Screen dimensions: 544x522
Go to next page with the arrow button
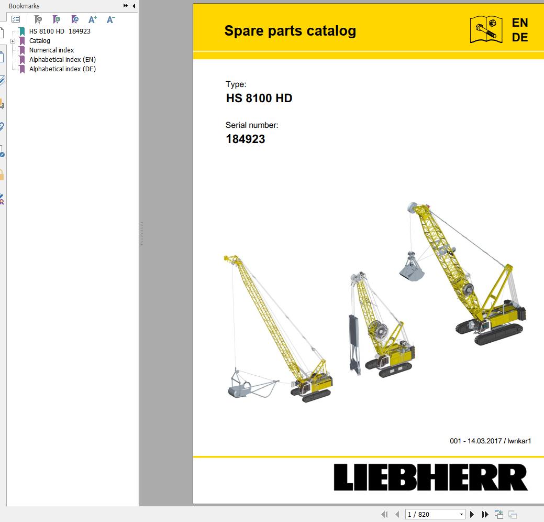472,514
